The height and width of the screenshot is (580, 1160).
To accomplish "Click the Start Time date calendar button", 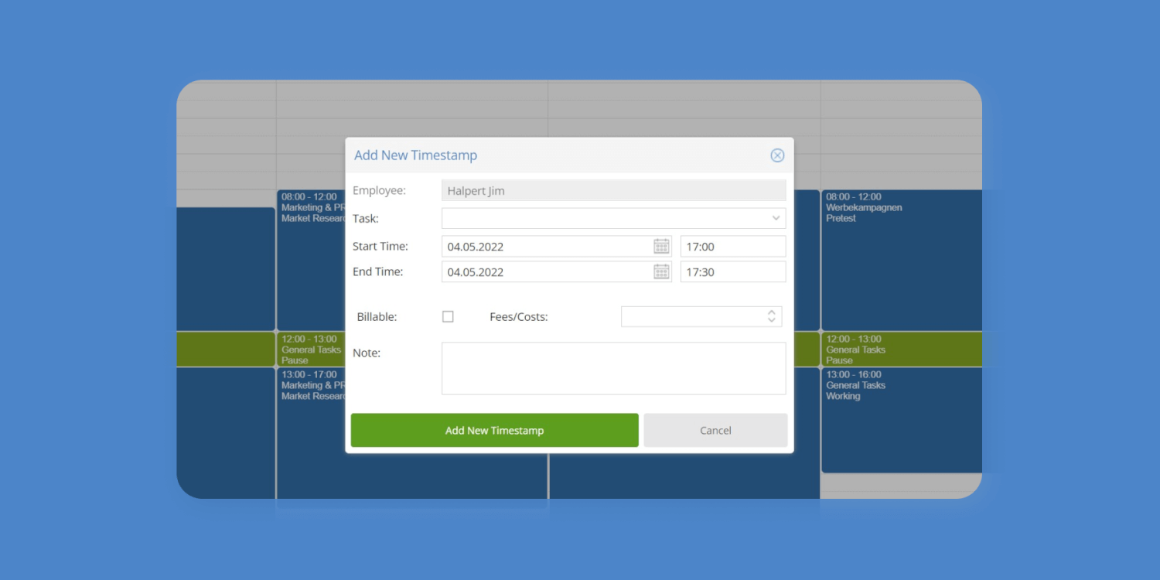I will coord(661,246).
